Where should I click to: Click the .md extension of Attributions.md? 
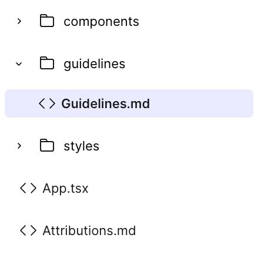[125, 230]
